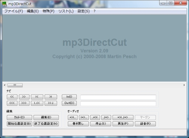Click the 再生(P) play button
Viewport: 189px width, 138px height.
point(123,124)
